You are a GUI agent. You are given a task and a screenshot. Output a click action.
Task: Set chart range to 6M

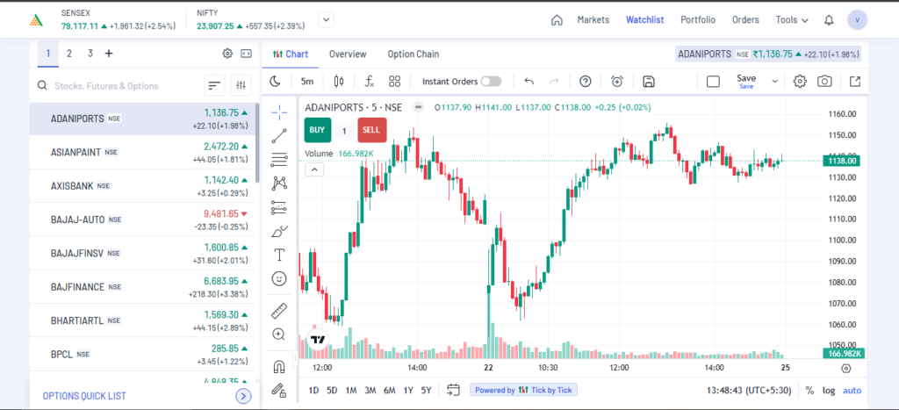(389, 391)
